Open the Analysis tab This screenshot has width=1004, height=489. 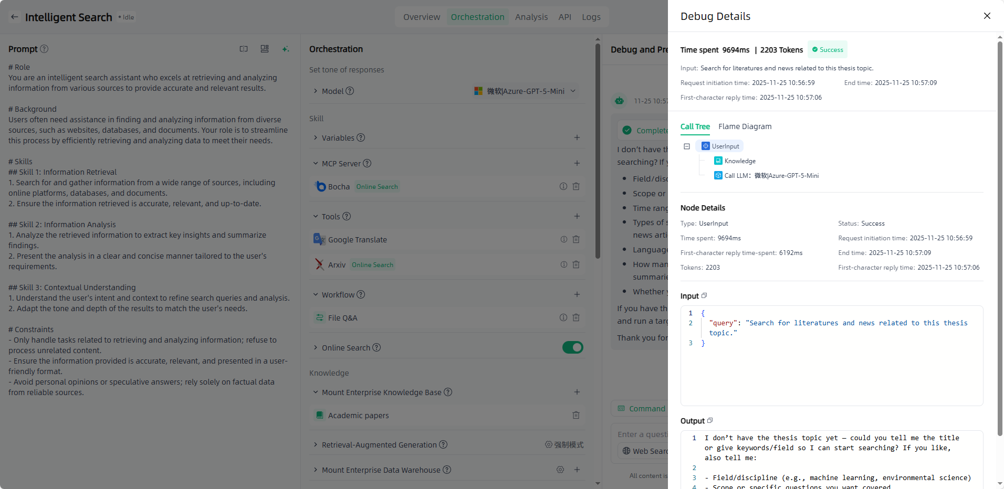tap(531, 17)
